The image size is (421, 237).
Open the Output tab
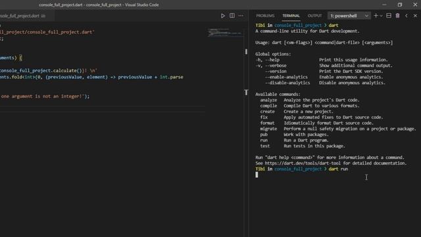(314, 16)
